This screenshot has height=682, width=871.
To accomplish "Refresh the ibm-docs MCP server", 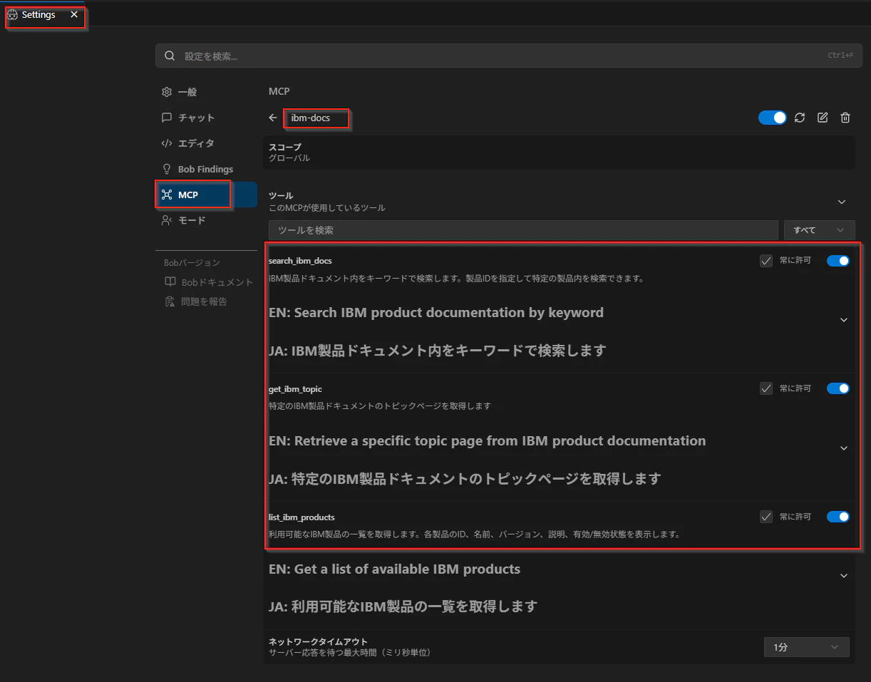I will coord(800,118).
